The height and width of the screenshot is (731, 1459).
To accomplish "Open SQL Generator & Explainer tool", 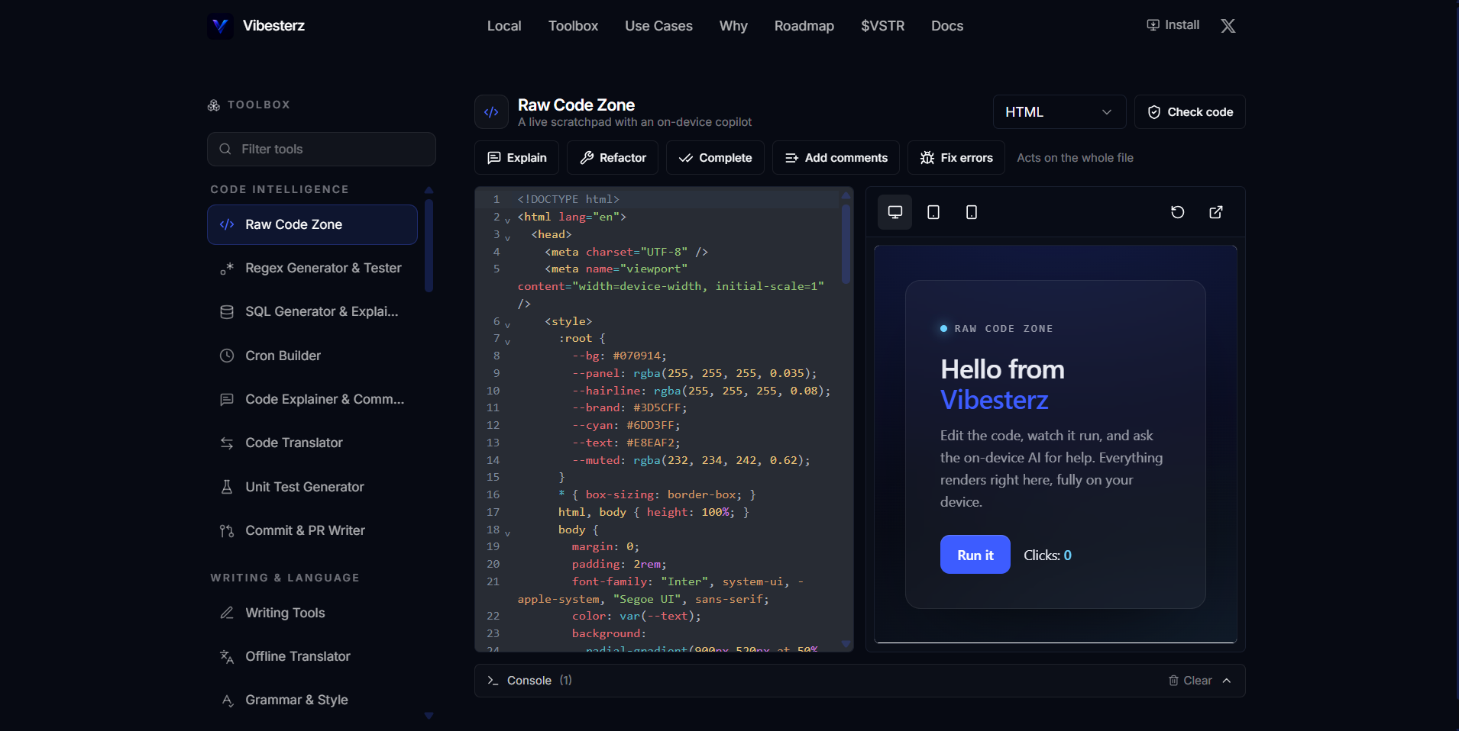I will click(312, 311).
